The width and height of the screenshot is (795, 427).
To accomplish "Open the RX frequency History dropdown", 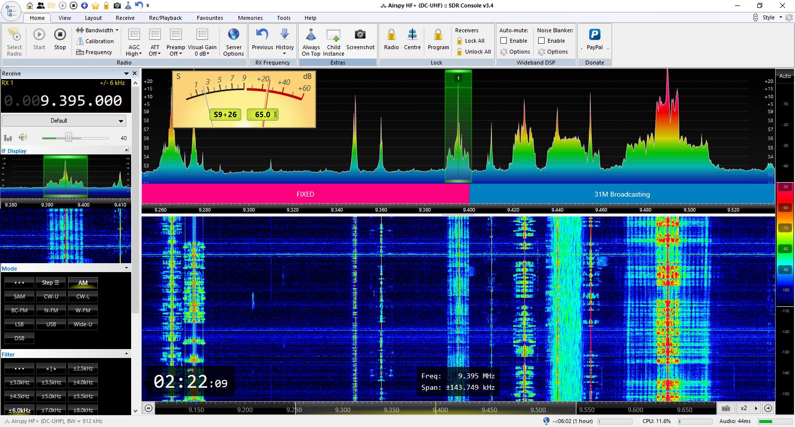I will (285, 42).
